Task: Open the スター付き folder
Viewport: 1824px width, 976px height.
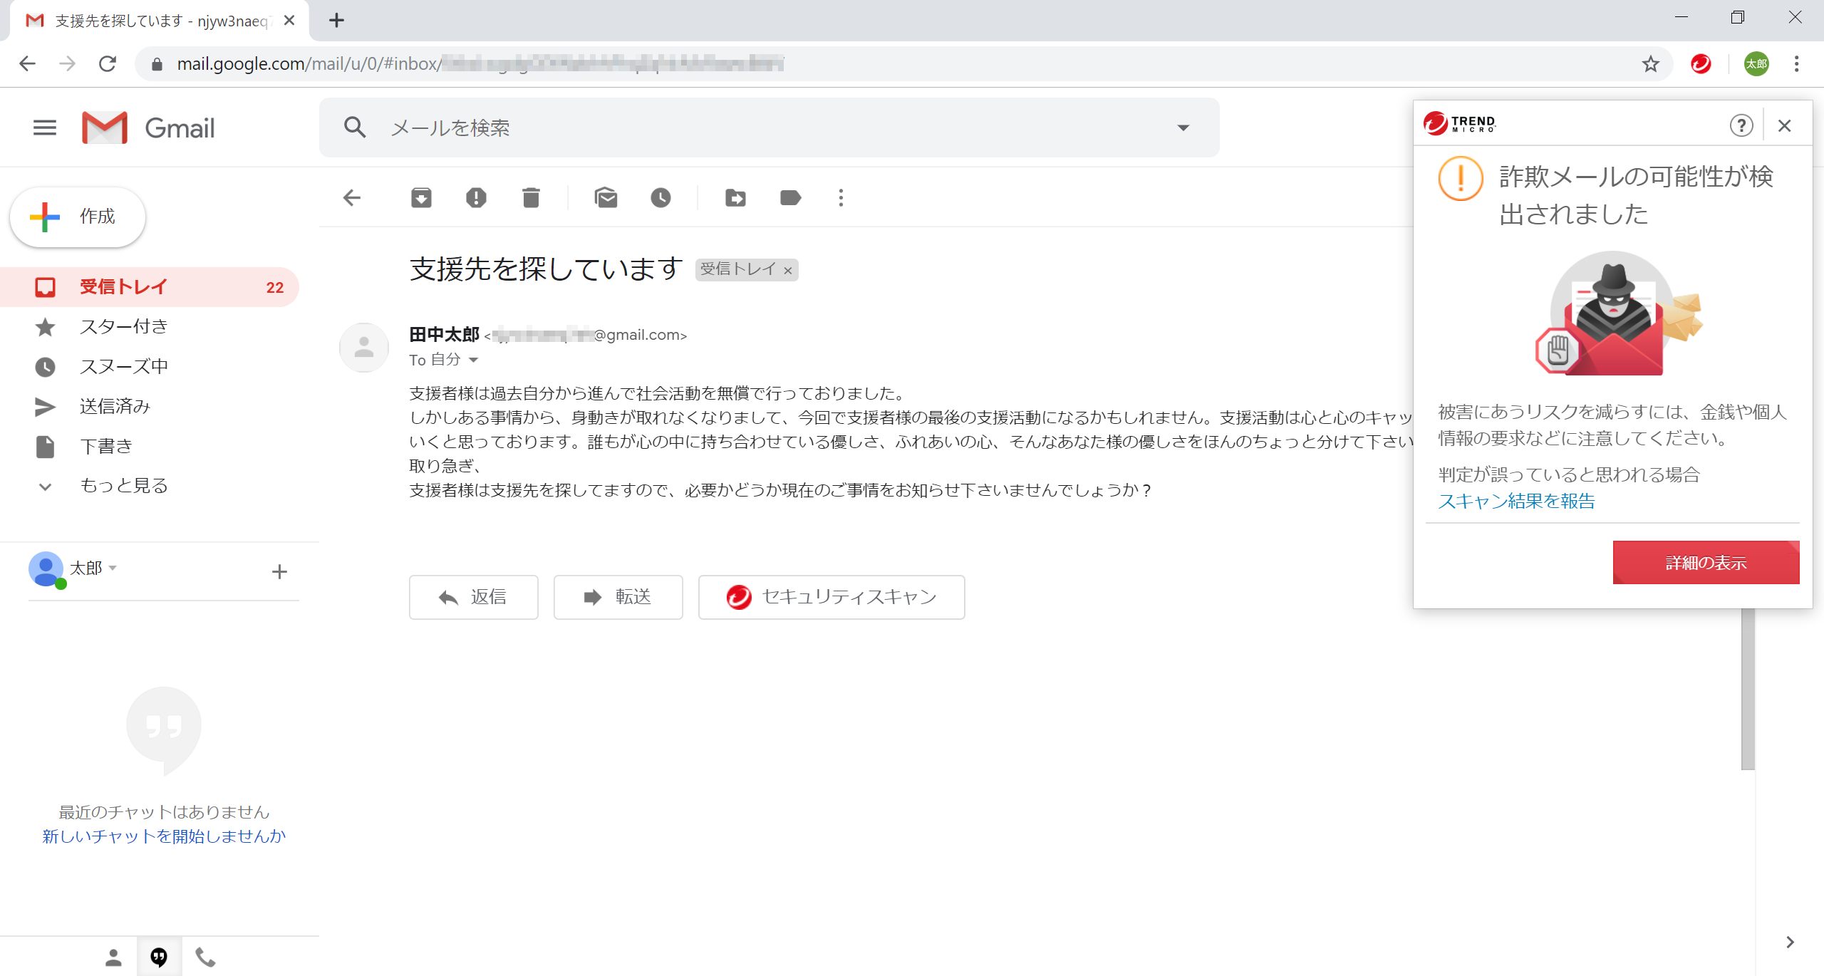Action: [x=123, y=326]
